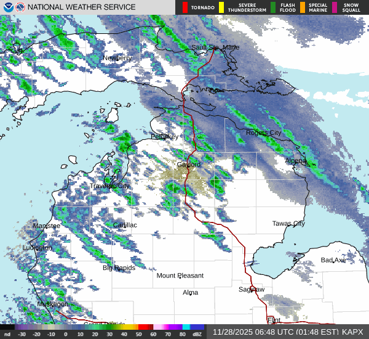Click the Traverse City map label
369x339 pixels.
(x=110, y=186)
